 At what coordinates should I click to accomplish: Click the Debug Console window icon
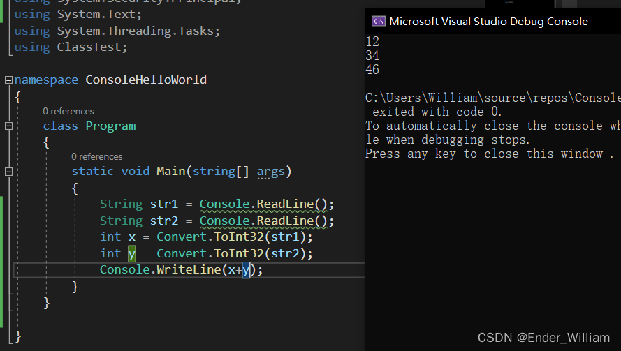pos(377,21)
